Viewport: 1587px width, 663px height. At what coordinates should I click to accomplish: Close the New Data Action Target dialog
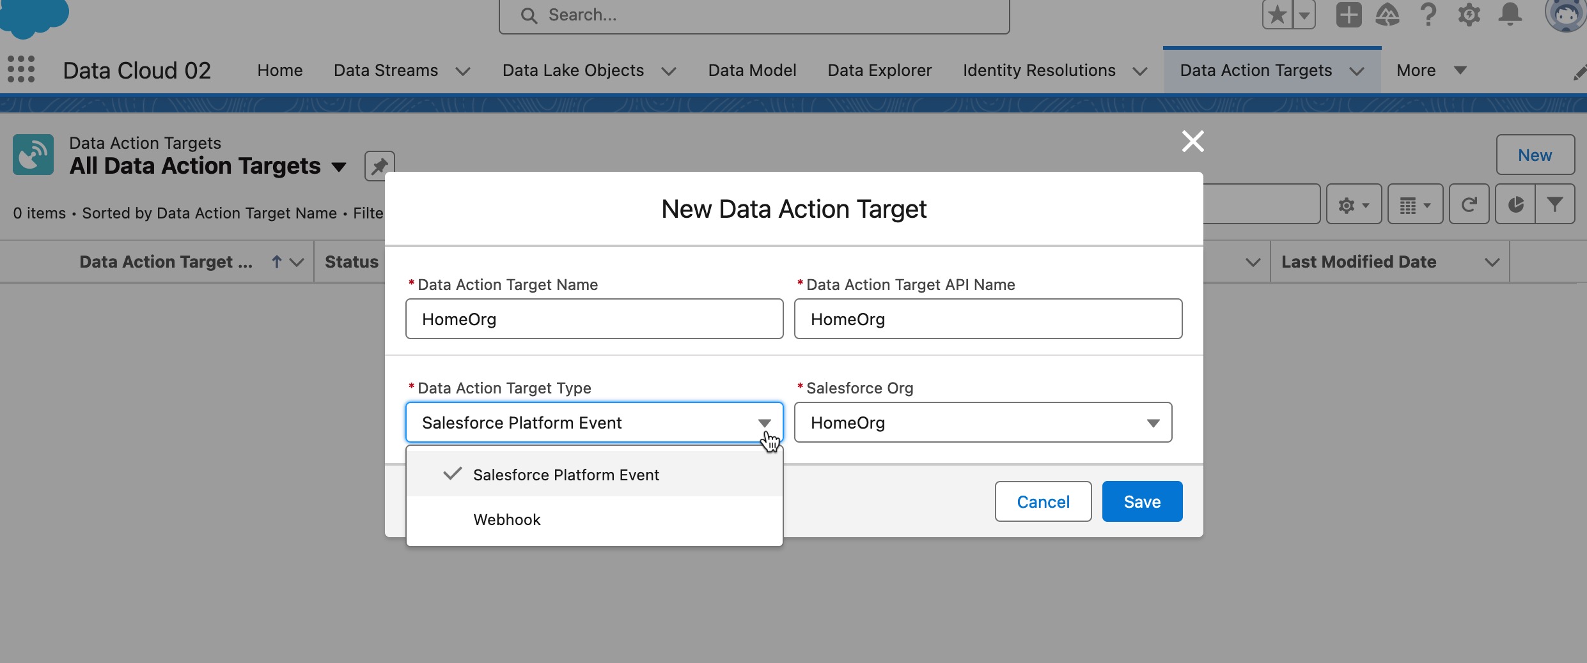point(1192,141)
